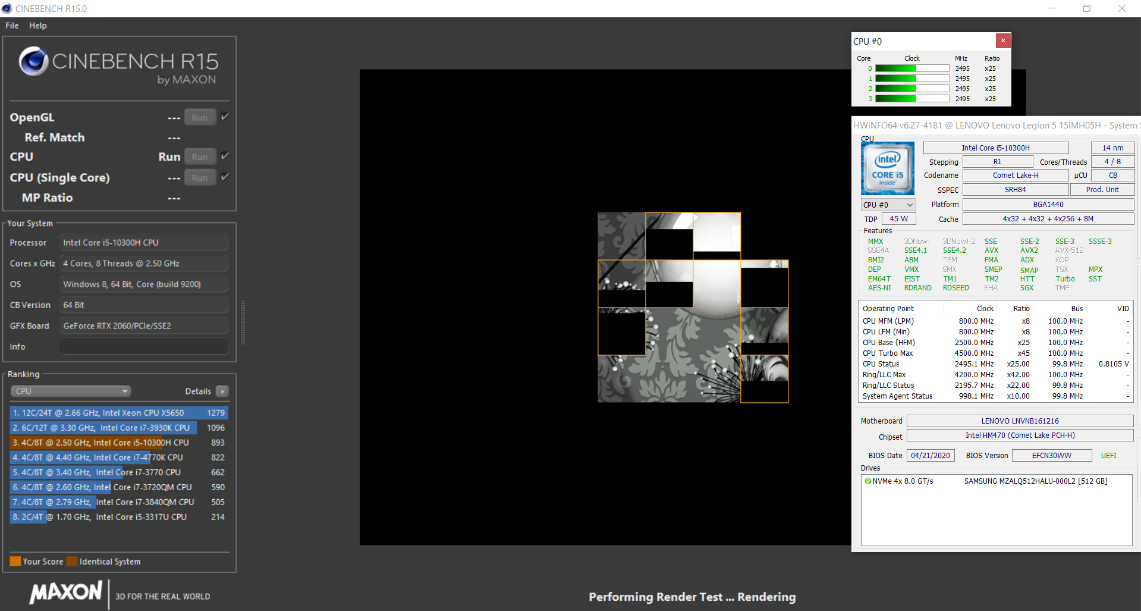Click the Details arrow icon in Ranking
This screenshot has height=611, width=1141.
(222, 391)
